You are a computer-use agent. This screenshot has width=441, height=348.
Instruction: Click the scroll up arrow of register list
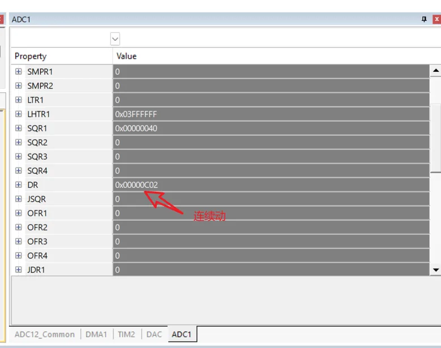click(436, 71)
